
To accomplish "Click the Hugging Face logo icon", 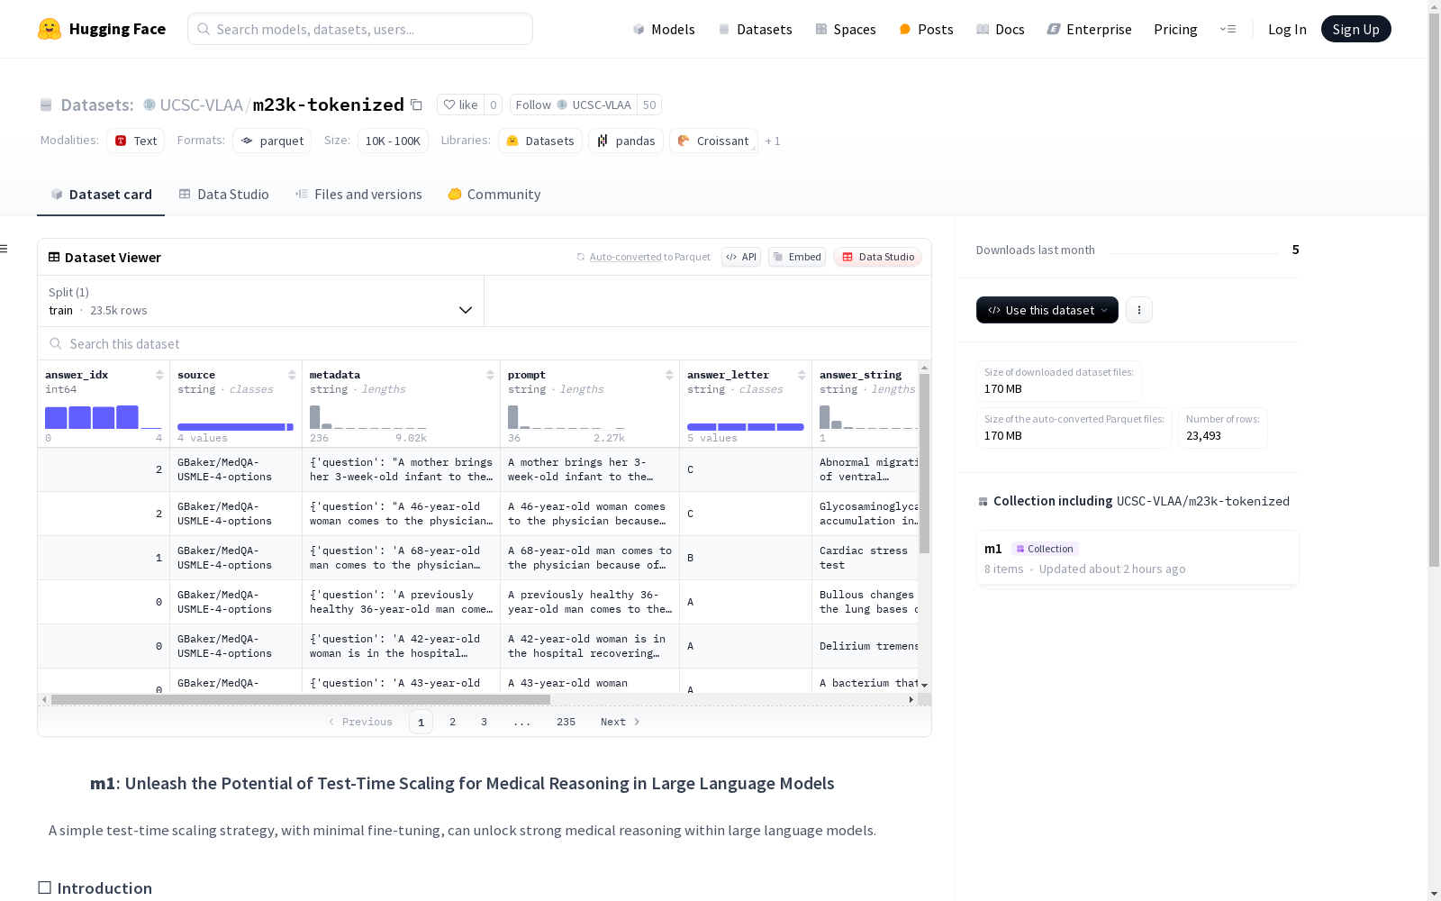I will click(50, 29).
